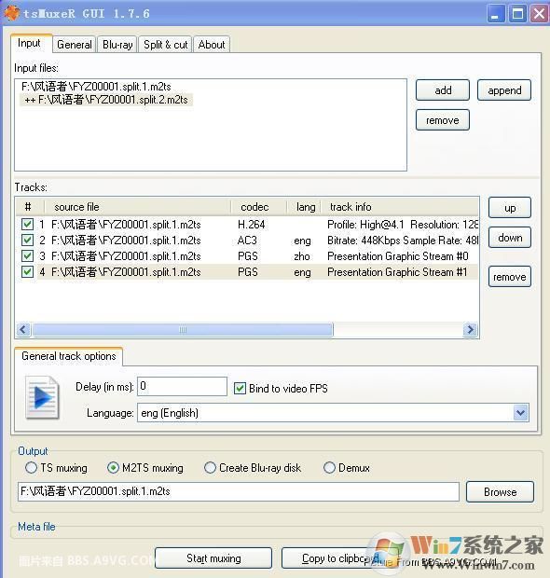This screenshot has height=578, width=550.
Task: Select the Create Blu-ray disk option
Action: 210,468
